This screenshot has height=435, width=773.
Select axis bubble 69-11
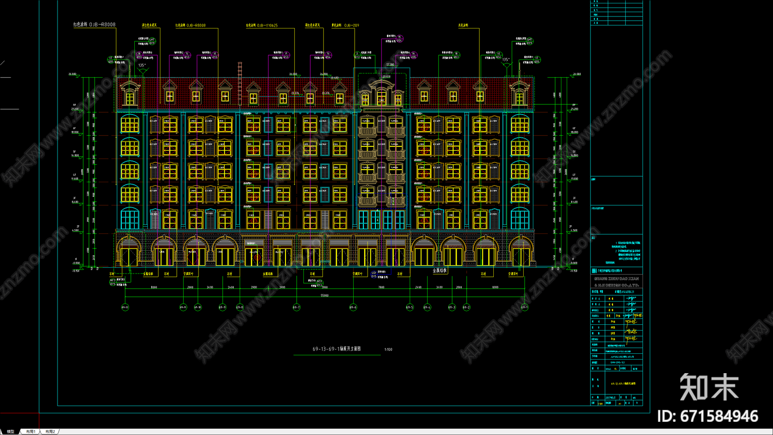pyautogui.click(x=183, y=307)
